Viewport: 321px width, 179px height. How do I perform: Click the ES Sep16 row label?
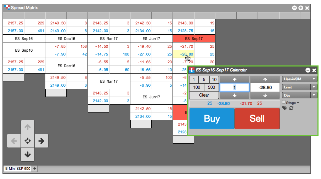point(24,50)
